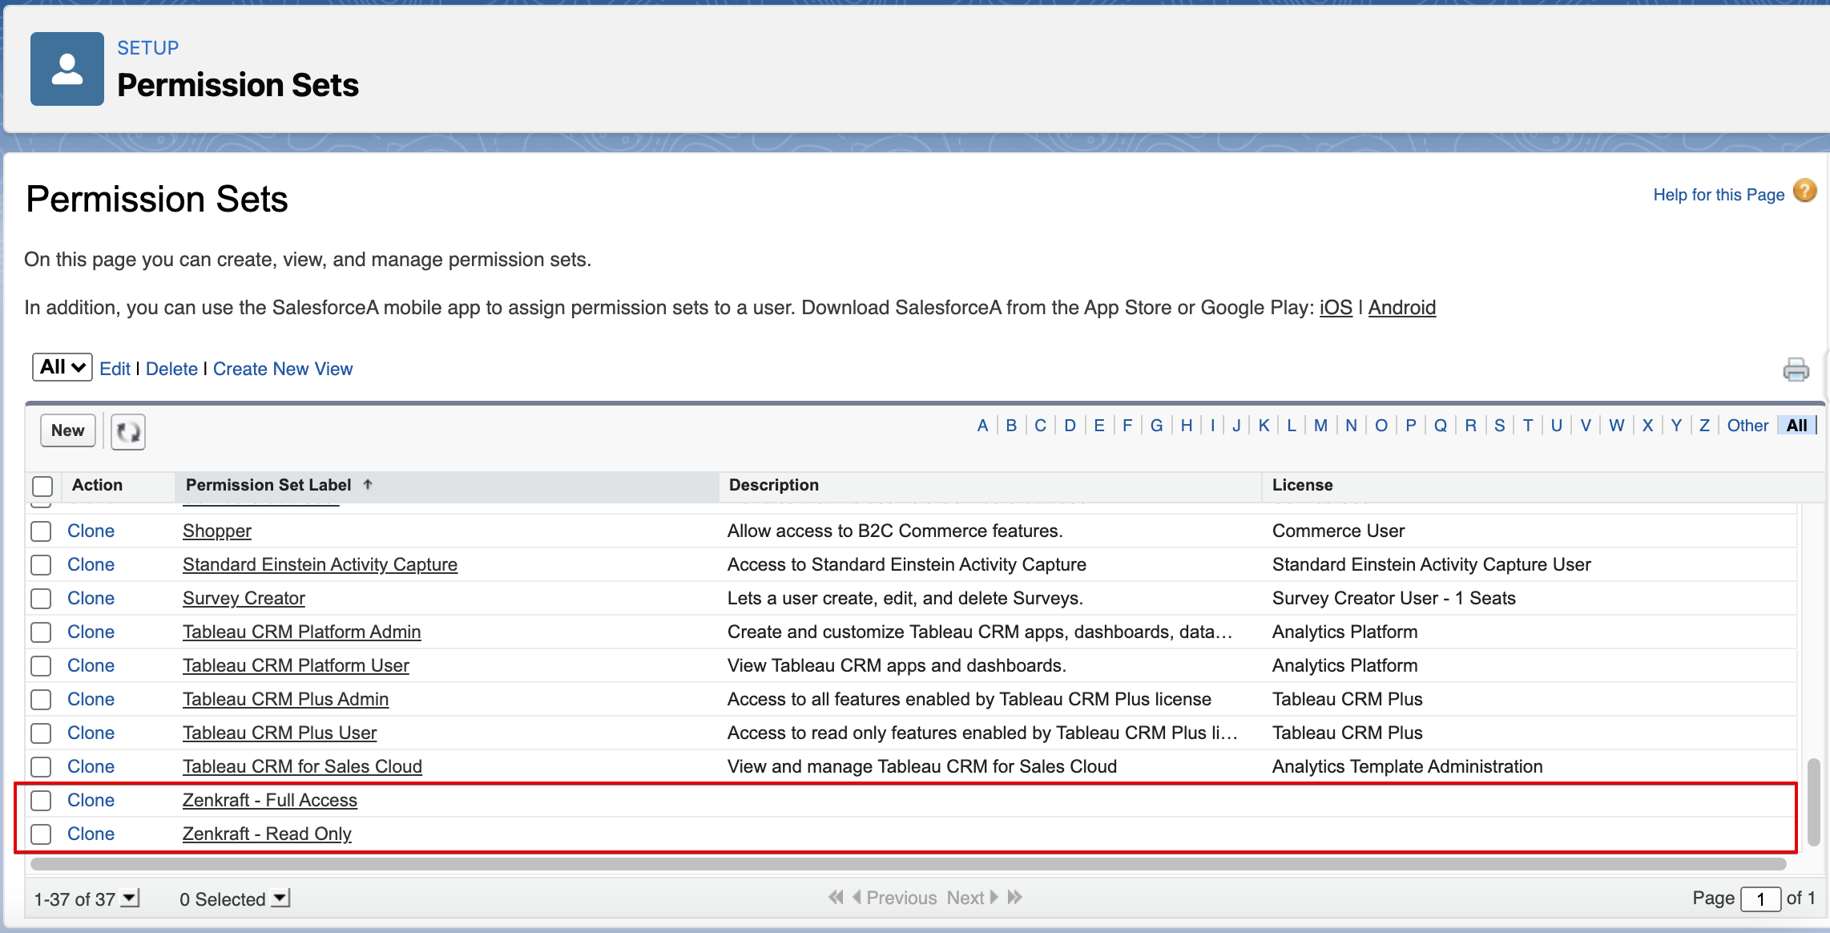The width and height of the screenshot is (1830, 933).
Task: Click the page number input field
Action: [1760, 899]
